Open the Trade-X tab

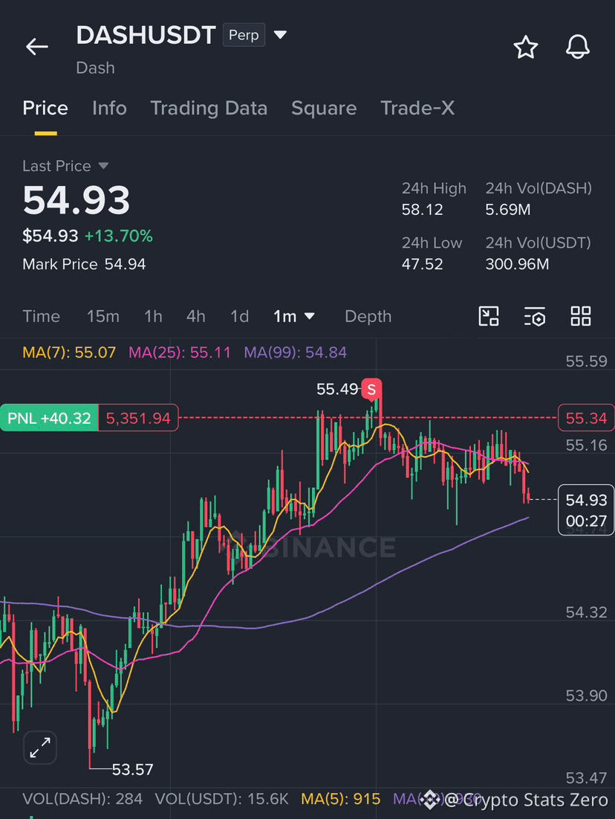click(417, 108)
